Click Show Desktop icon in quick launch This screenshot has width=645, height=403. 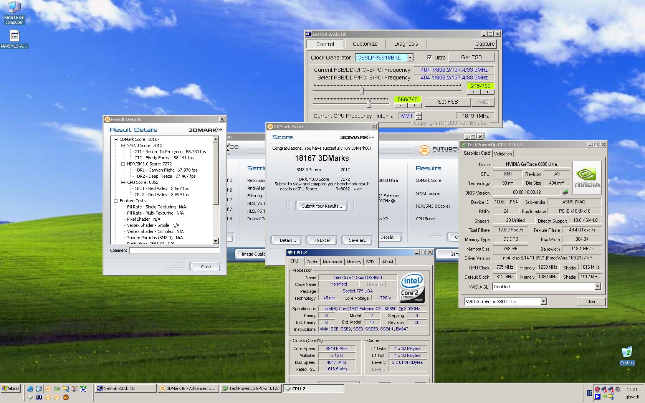39,388
